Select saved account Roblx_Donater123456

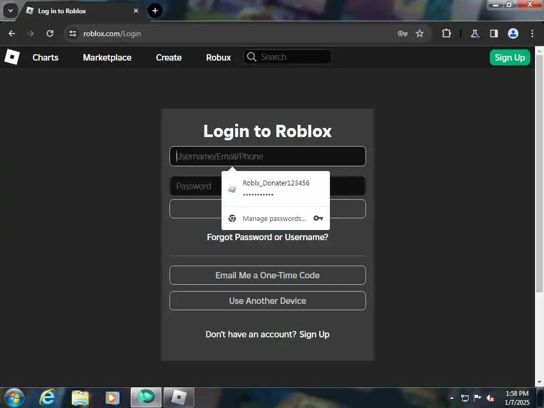(x=276, y=189)
